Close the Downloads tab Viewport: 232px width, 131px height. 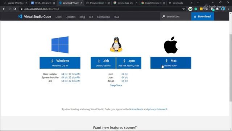click(x=191, y=3)
